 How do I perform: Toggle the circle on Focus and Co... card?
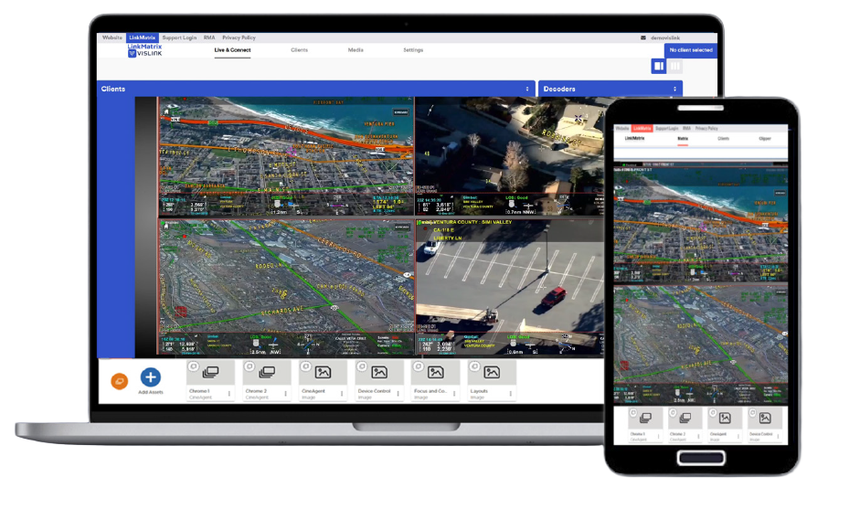coord(418,366)
